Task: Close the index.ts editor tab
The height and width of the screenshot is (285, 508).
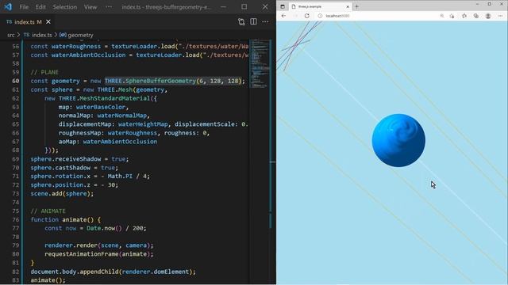Action: click(48, 21)
